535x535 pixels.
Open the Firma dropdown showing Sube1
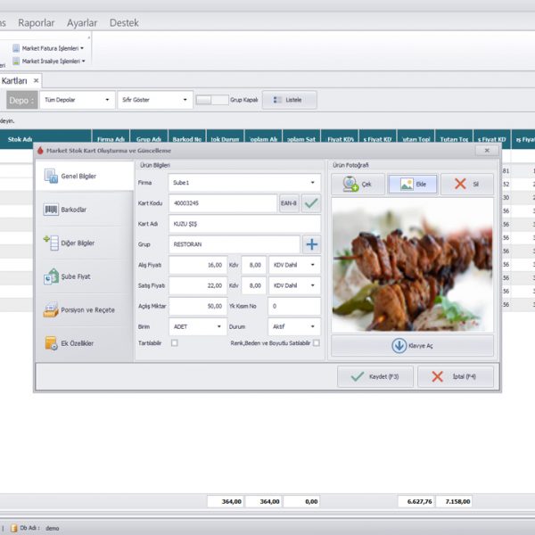tap(244, 183)
